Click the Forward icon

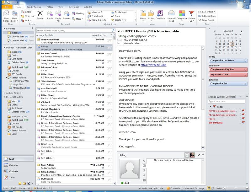click(x=67, y=14)
